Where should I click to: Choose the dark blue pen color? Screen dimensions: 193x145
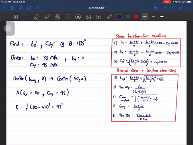pos(119,17)
